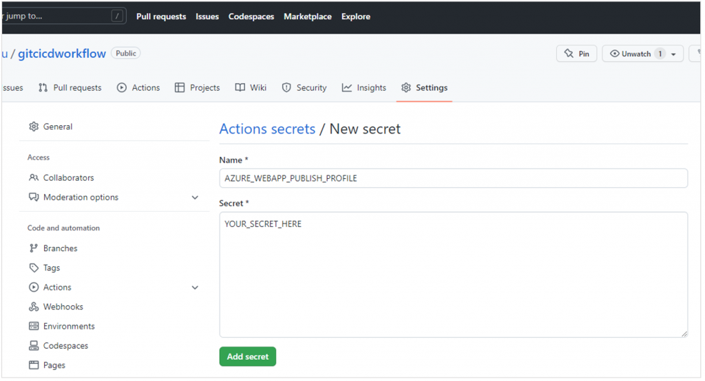Switch to the Security tab
This screenshot has height=381, width=705.
(x=304, y=87)
